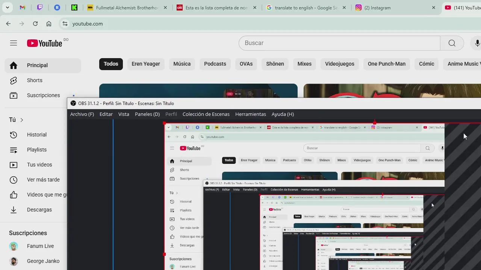
Task: Open the second anime video thumbnail
Action: pyautogui.click(x=392, y=91)
